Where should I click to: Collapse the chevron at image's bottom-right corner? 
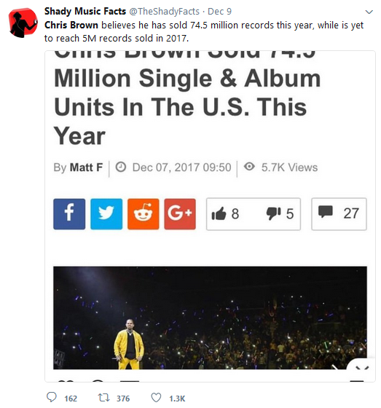click(362, 368)
